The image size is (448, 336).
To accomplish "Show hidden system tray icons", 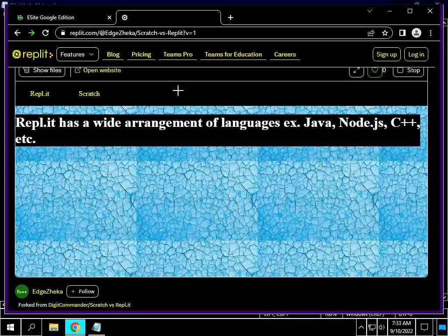I will 361,327.
